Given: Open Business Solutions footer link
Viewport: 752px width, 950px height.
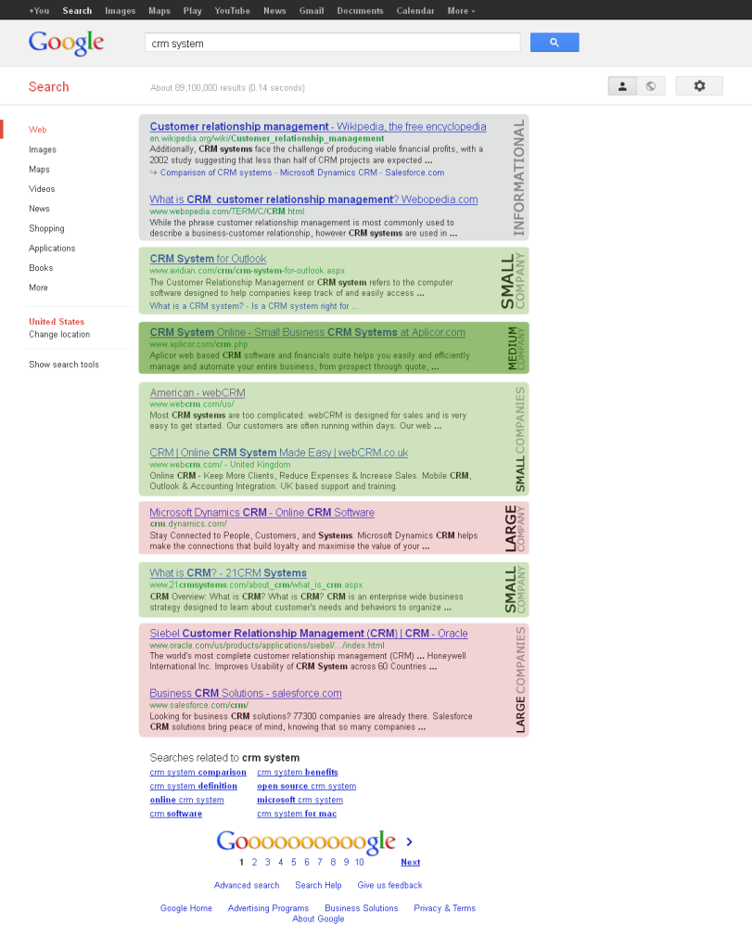Looking at the screenshot, I should click(362, 908).
